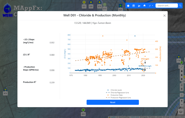
Task: Click the [Cl-] (mg/L) axis label
Action: (65, 54)
